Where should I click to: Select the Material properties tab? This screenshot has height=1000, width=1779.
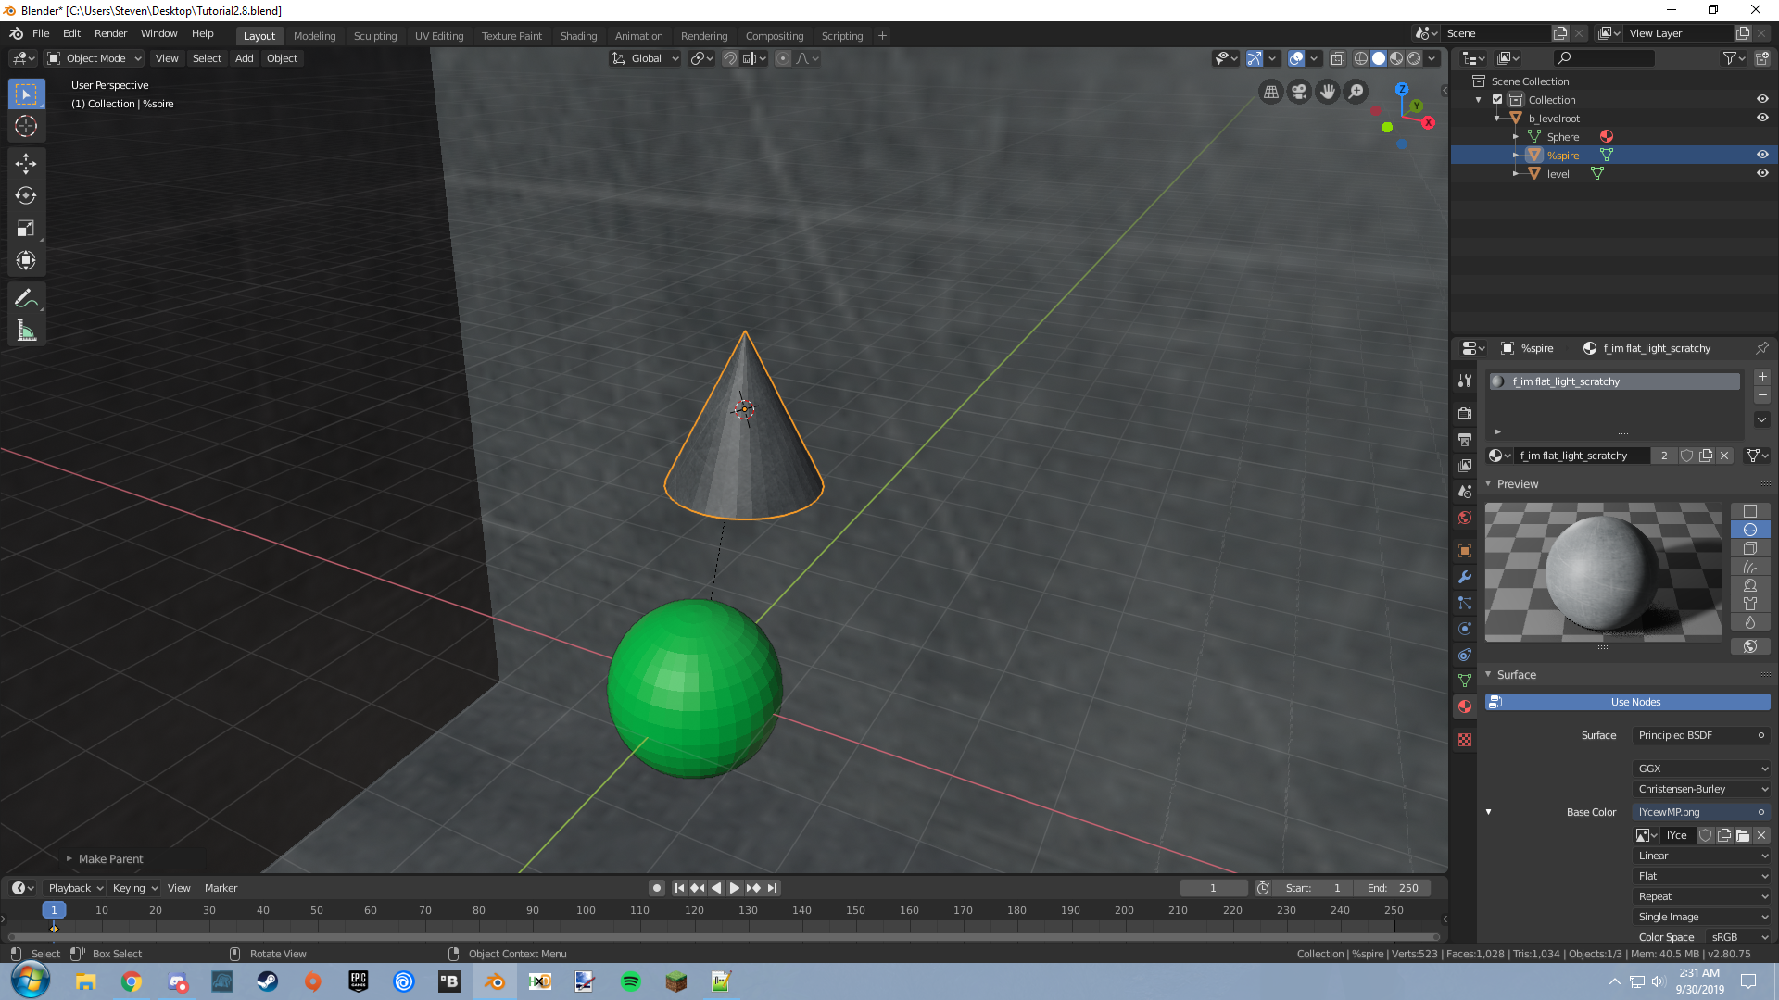[x=1464, y=706]
